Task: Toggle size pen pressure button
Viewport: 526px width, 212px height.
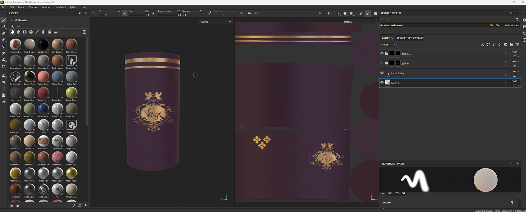Action: coord(125,13)
